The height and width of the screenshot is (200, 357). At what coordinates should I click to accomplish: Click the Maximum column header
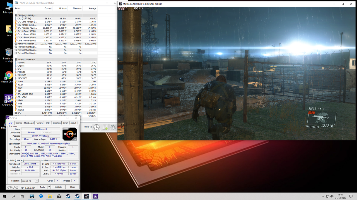pos(75,8)
